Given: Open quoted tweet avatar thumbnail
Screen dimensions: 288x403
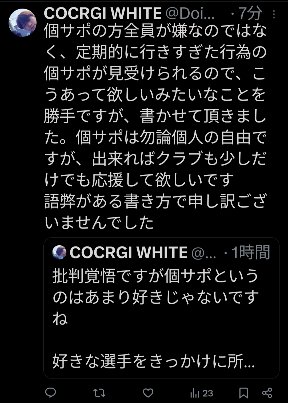Looking at the screenshot, I should point(59,252).
